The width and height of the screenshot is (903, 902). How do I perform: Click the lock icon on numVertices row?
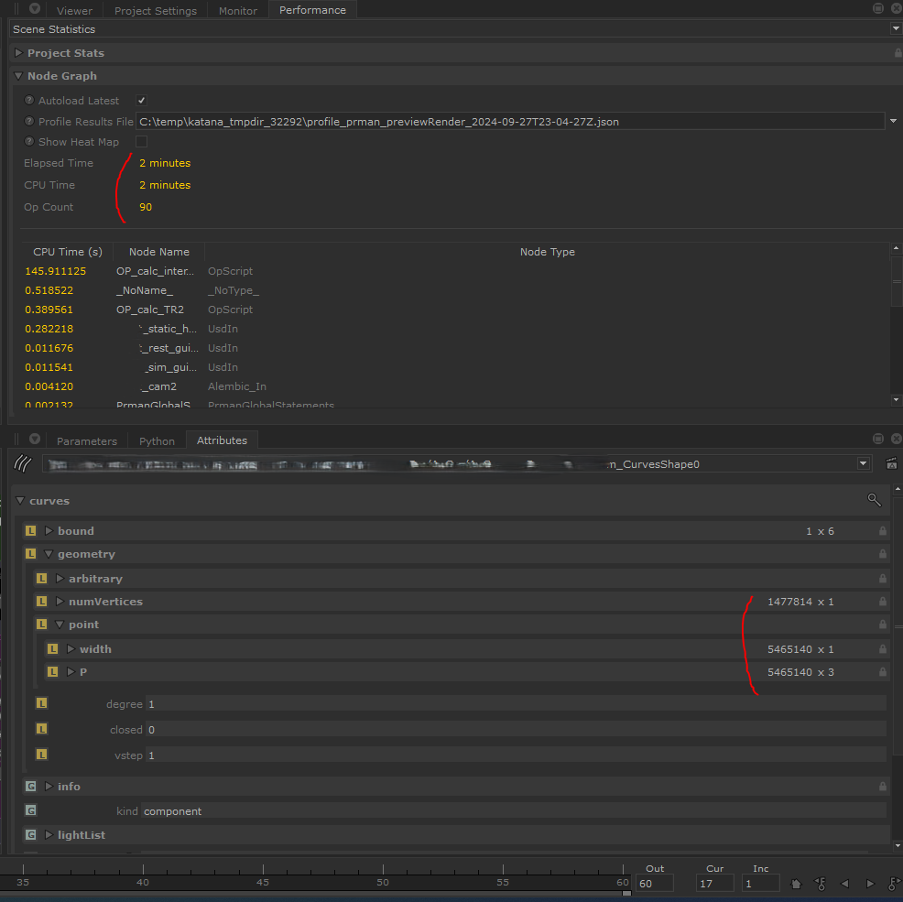point(882,602)
